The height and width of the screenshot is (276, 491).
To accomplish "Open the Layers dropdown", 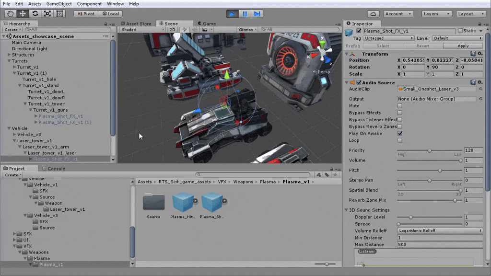I will 435,14.
